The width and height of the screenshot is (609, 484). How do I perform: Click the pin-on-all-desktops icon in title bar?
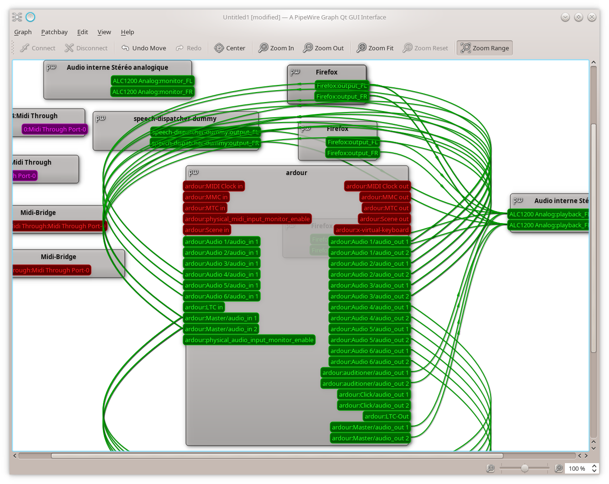[x=30, y=17]
